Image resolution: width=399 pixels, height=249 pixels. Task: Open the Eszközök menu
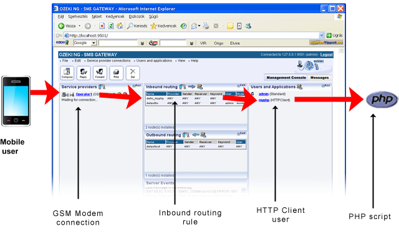point(137,17)
